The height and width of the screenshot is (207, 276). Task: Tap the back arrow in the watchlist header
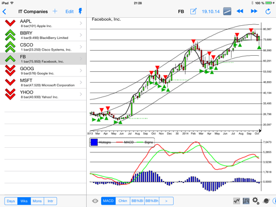click(x=5, y=11)
